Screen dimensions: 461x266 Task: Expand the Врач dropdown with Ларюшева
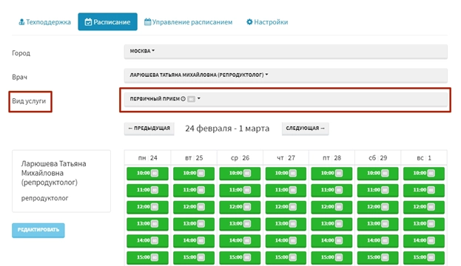point(286,75)
